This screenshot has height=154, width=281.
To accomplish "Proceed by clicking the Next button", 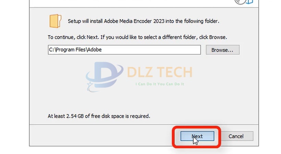I will click(197, 136).
